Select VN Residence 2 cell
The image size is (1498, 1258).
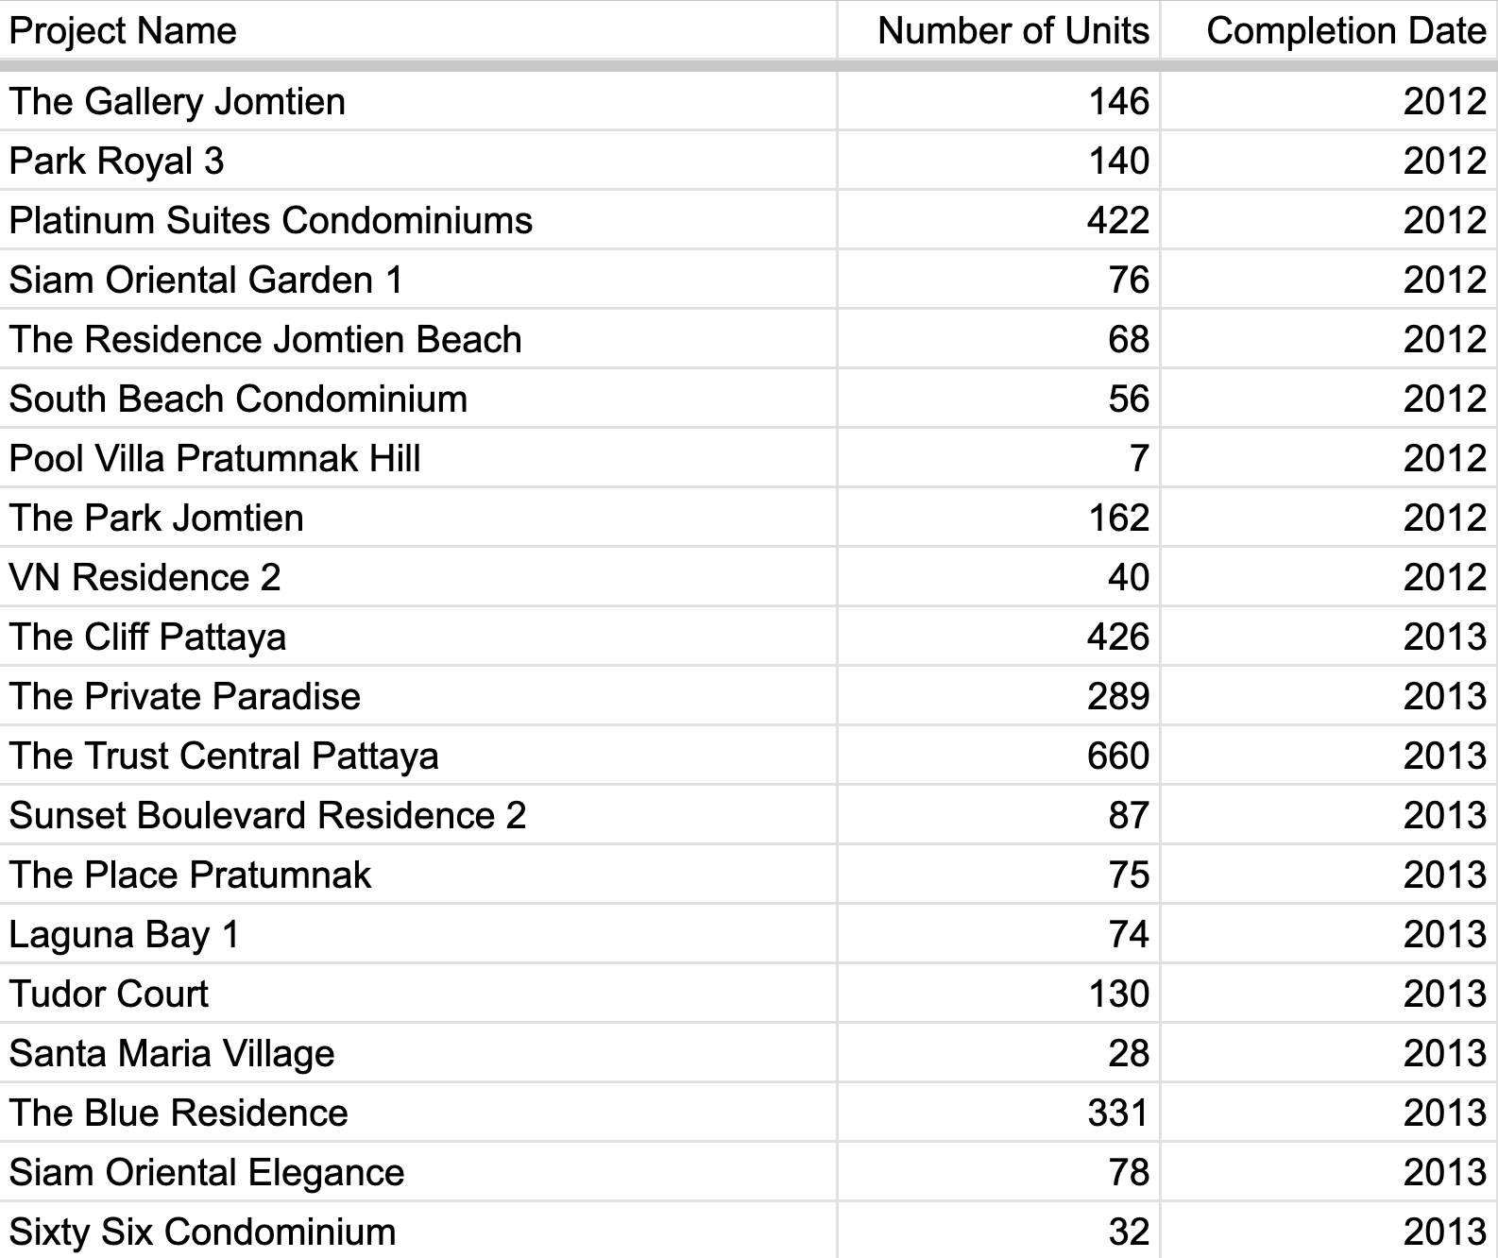[x=417, y=577]
